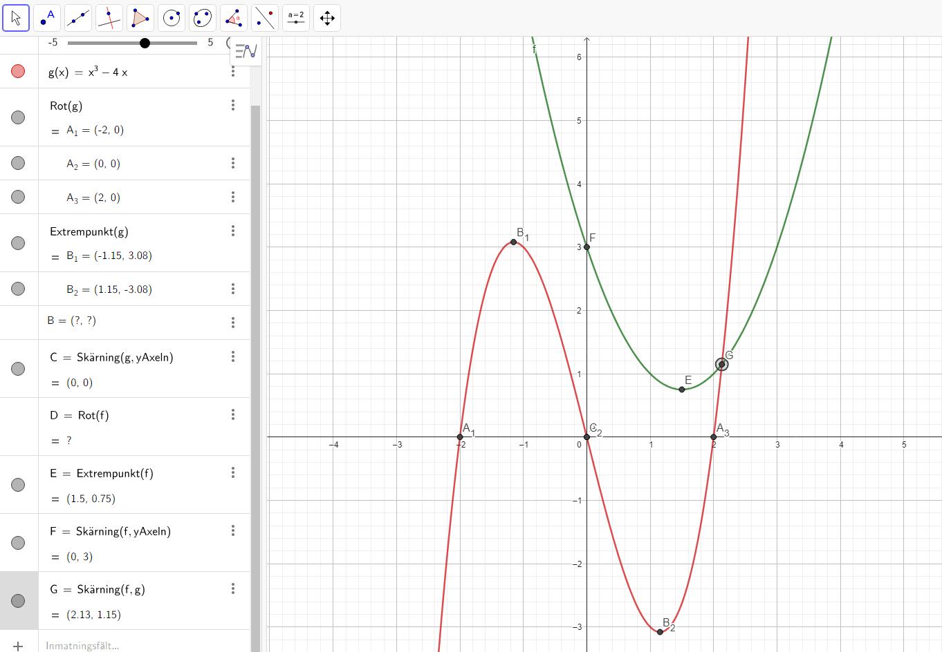
Task: Select the Reflect about line tool
Action: [265, 18]
